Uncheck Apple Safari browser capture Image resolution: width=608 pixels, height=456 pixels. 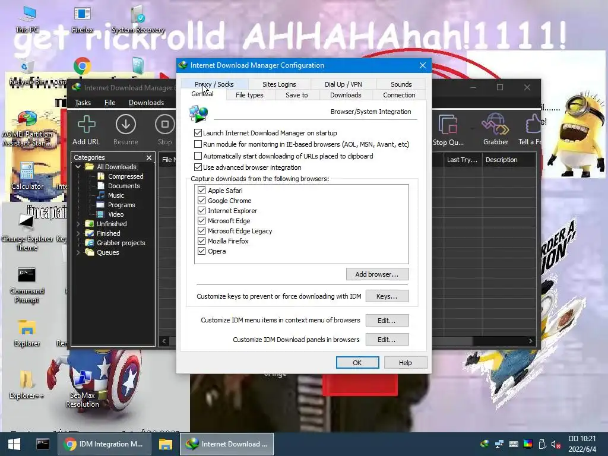tap(201, 190)
